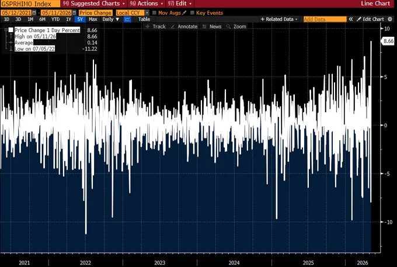
Task: Click the 2024 x-axis year label
Action: [x=234, y=263]
